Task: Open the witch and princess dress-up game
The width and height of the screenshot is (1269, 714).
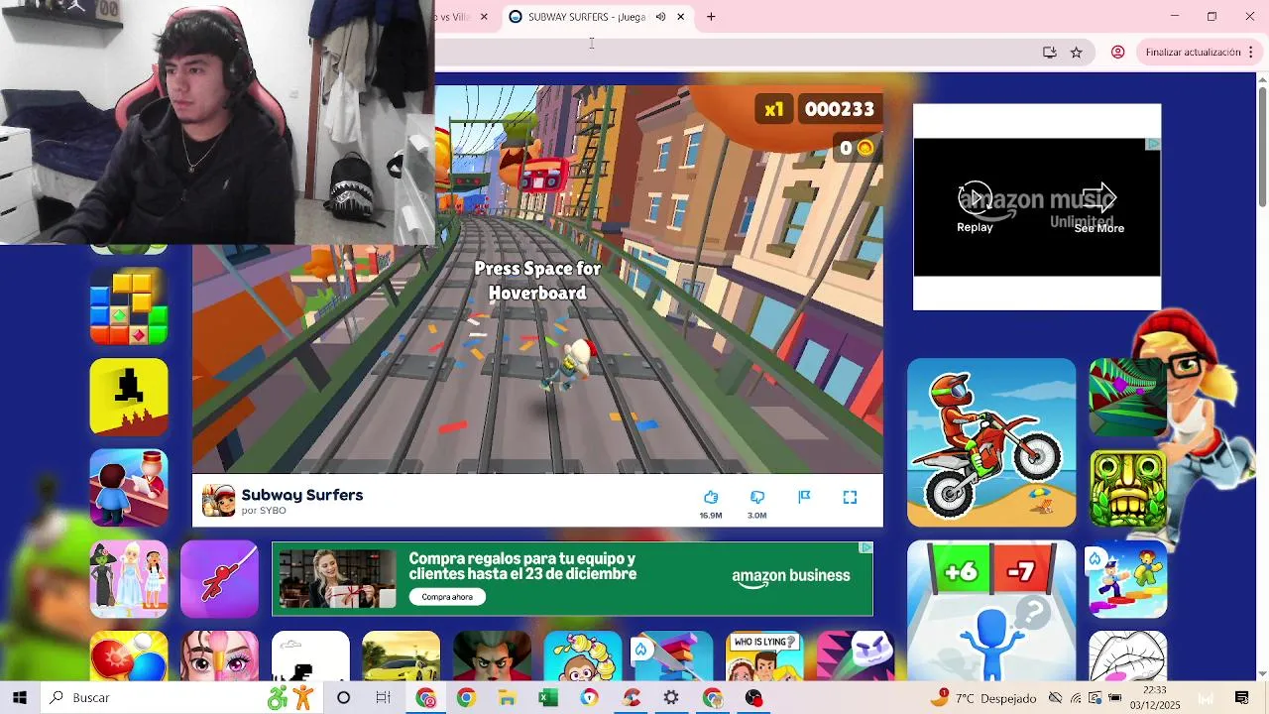Action: (129, 579)
